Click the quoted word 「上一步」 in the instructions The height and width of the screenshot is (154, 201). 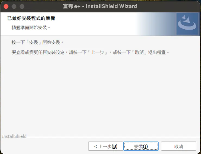pos(98,52)
